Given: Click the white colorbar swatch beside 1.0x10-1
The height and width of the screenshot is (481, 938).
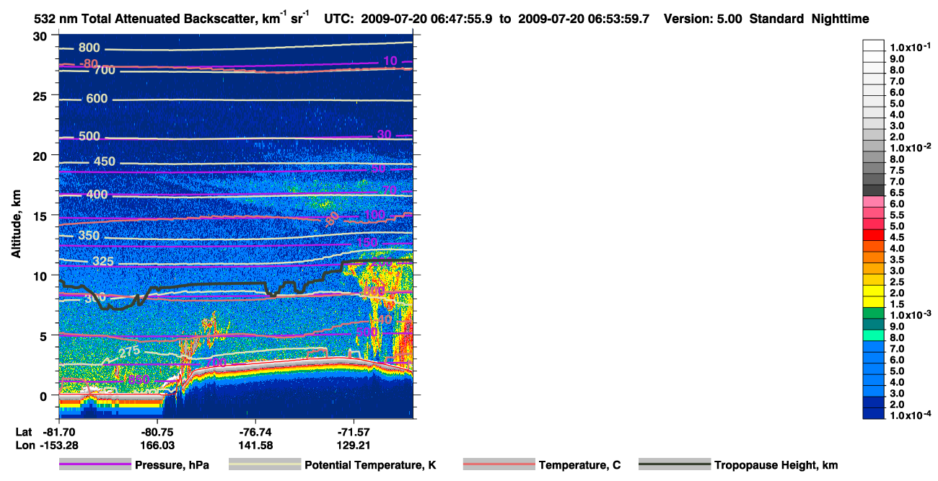Looking at the screenshot, I should (x=873, y=45).
